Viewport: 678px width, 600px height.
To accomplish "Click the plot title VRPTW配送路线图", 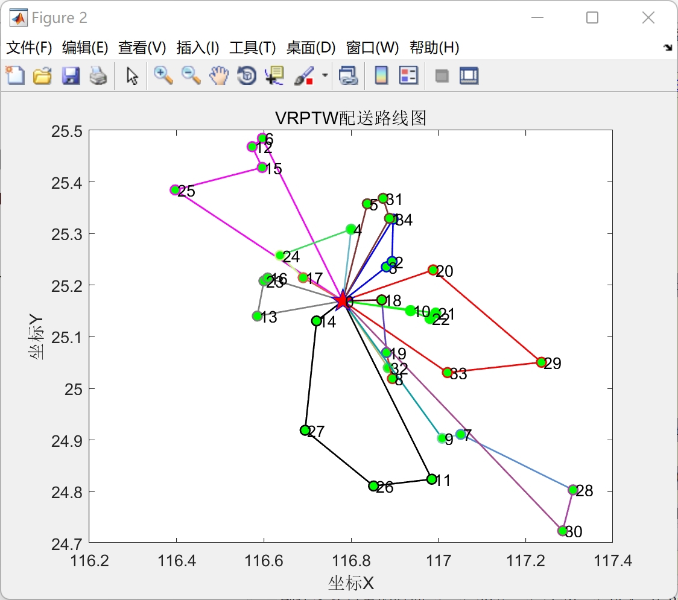I will [350, 118].
